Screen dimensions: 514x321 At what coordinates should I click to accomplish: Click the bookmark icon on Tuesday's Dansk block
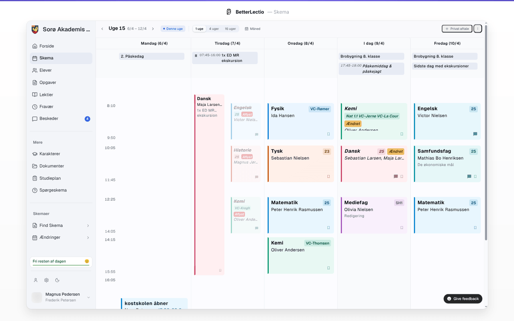coord(220,270)
